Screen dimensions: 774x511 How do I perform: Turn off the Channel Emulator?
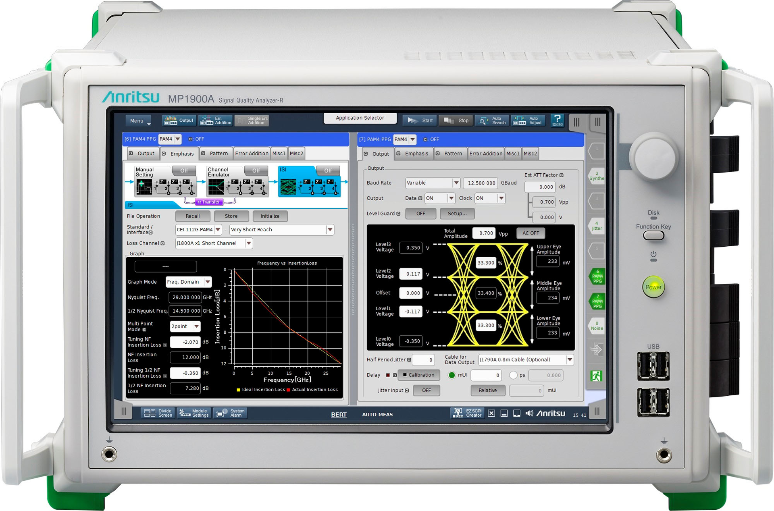tap(256, 170)
